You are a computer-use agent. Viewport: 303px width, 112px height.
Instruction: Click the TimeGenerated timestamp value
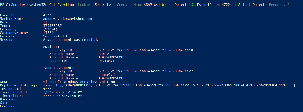tap(62, 92)
